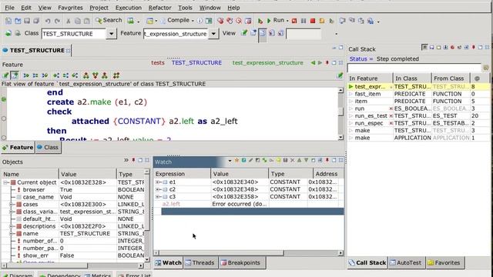Switch to the Class tab
Screen dimensions: 493x277
click(x=48, y=147)
